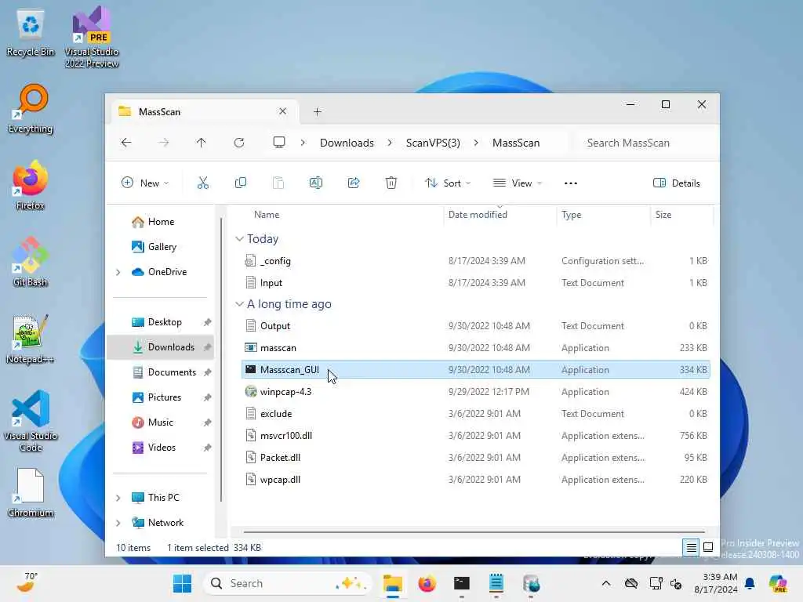Expand OneDrive in navigation pane
803x602 pixels.
pos(118,272)
